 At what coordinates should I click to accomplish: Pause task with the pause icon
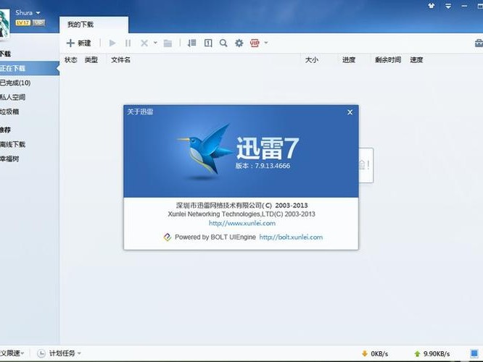(128, 43)
